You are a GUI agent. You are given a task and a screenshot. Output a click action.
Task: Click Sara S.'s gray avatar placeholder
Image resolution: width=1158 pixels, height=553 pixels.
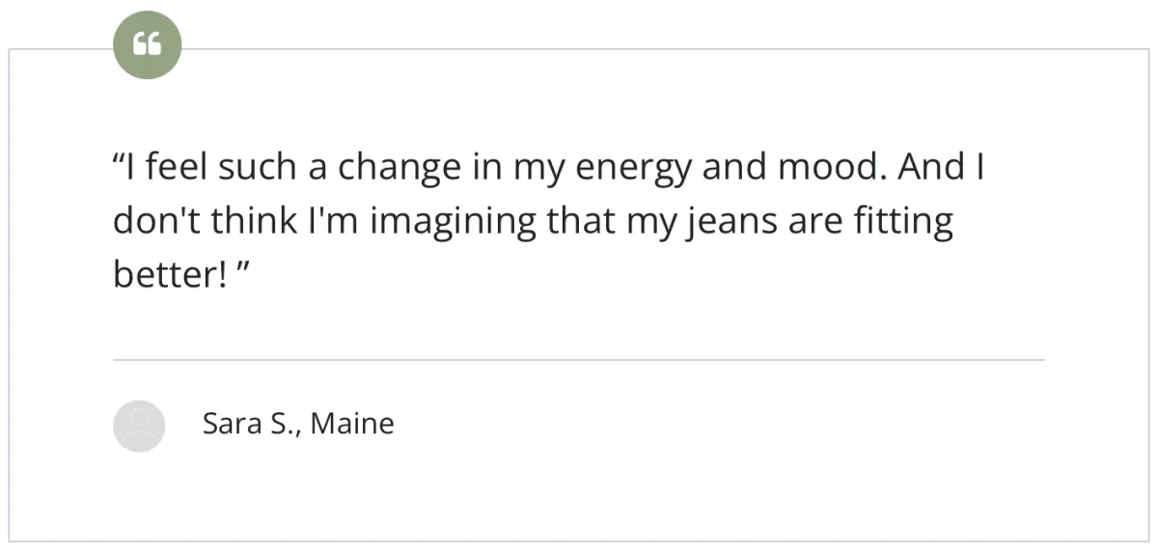[139, 426]
